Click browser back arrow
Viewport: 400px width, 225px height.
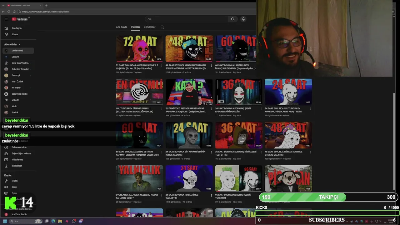[3, 12]
